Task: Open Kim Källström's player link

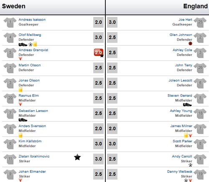Action: click(30, 141)
